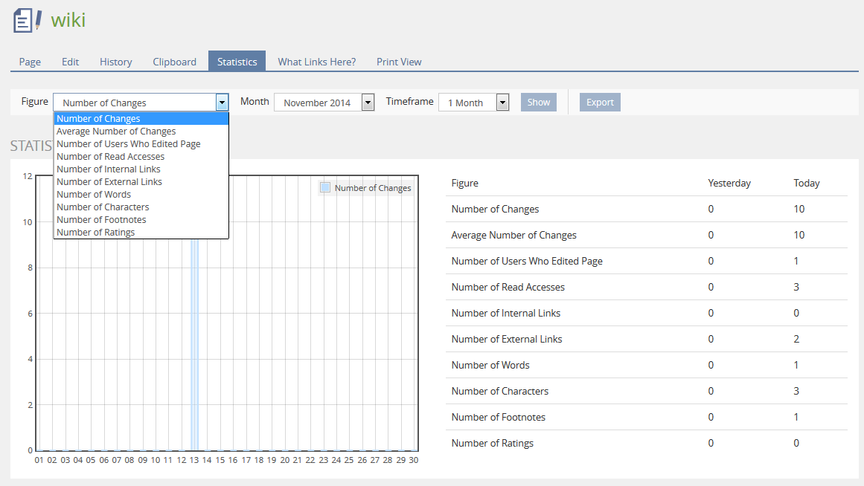This screenshot has height=486, width=864.
Task: Choose Number of Users Who Edited Page
Action: coord(128,144)
